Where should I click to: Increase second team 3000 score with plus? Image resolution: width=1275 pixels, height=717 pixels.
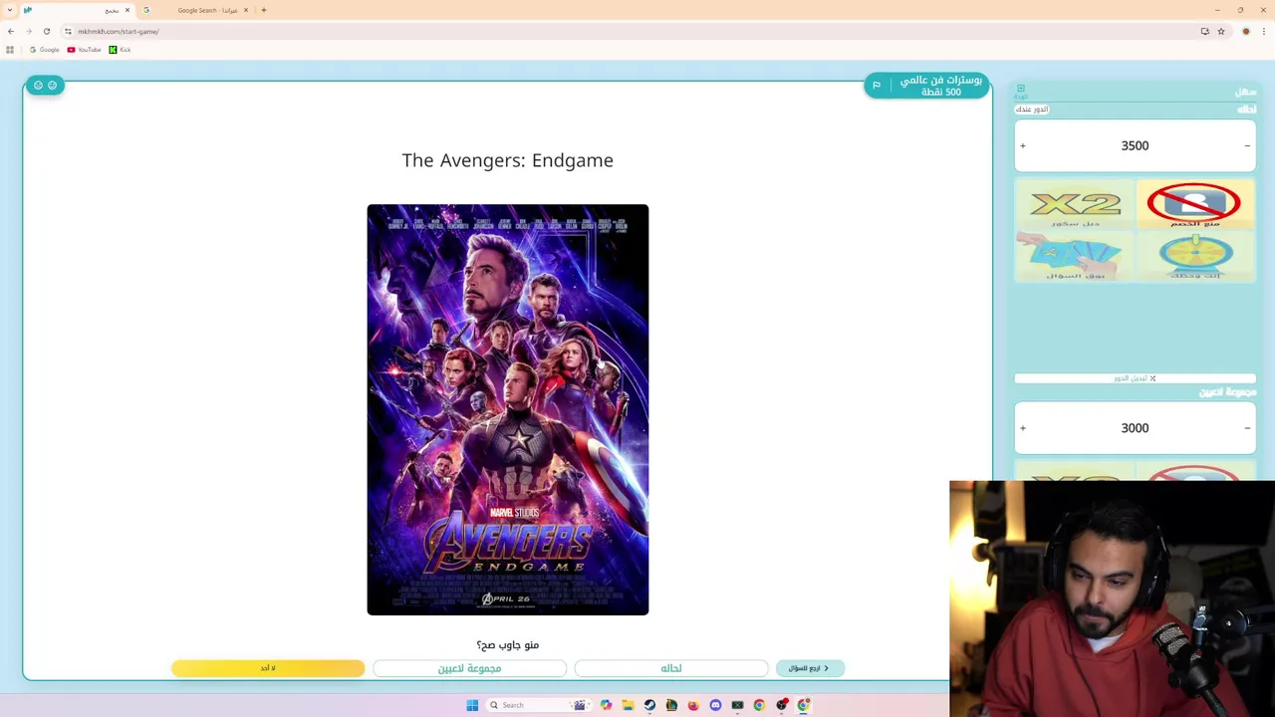coord(1023,428)
